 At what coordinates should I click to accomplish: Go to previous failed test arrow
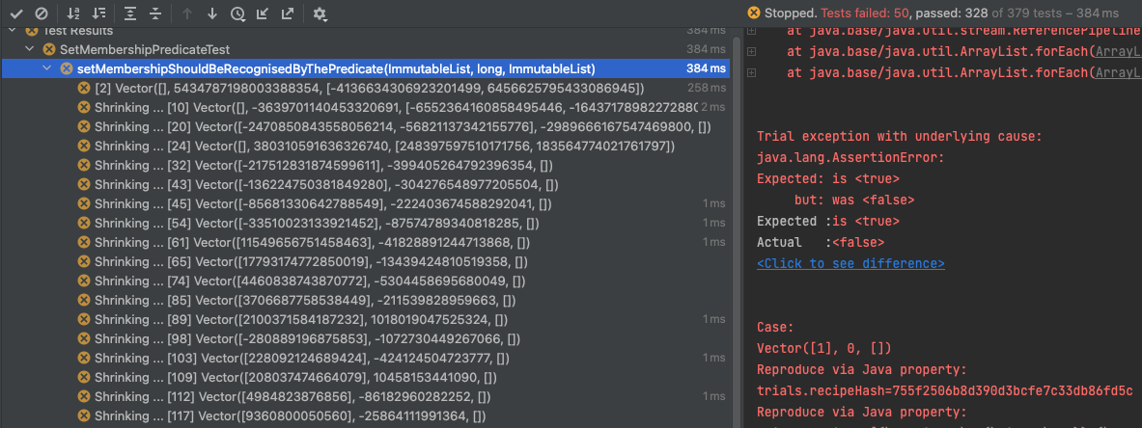pos(188,13)
